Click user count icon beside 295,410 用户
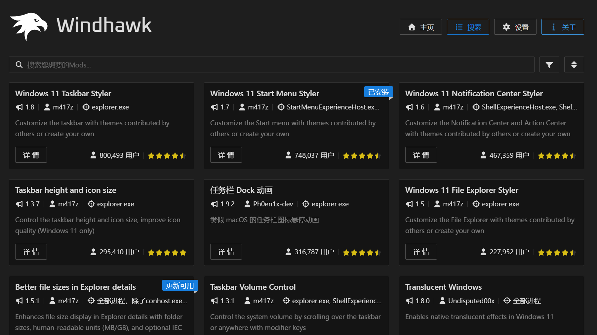The image size is (597, 335). tap(93, 252)
